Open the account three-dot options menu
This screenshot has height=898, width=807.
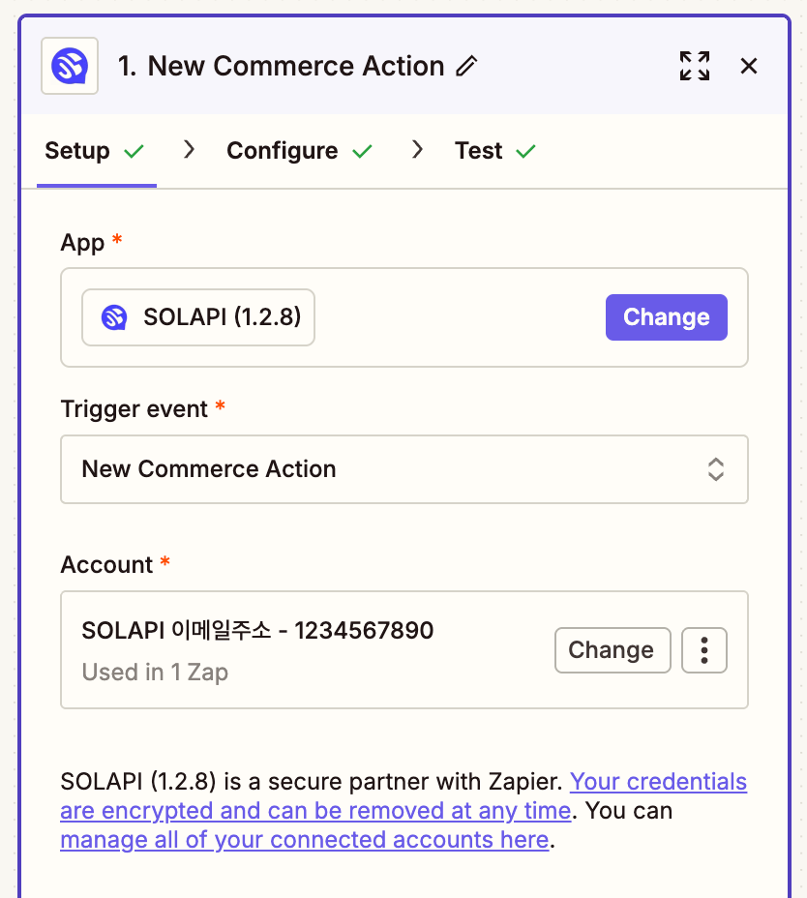(703, 650)
